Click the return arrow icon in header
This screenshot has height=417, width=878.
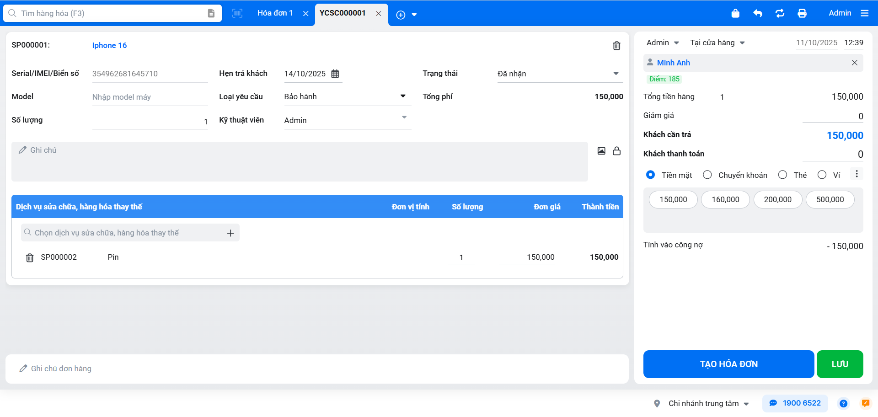[758, 13]
